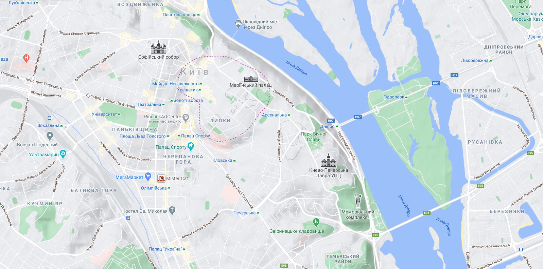Select the Вокзал Південний location pin

[x=50, y=137]
